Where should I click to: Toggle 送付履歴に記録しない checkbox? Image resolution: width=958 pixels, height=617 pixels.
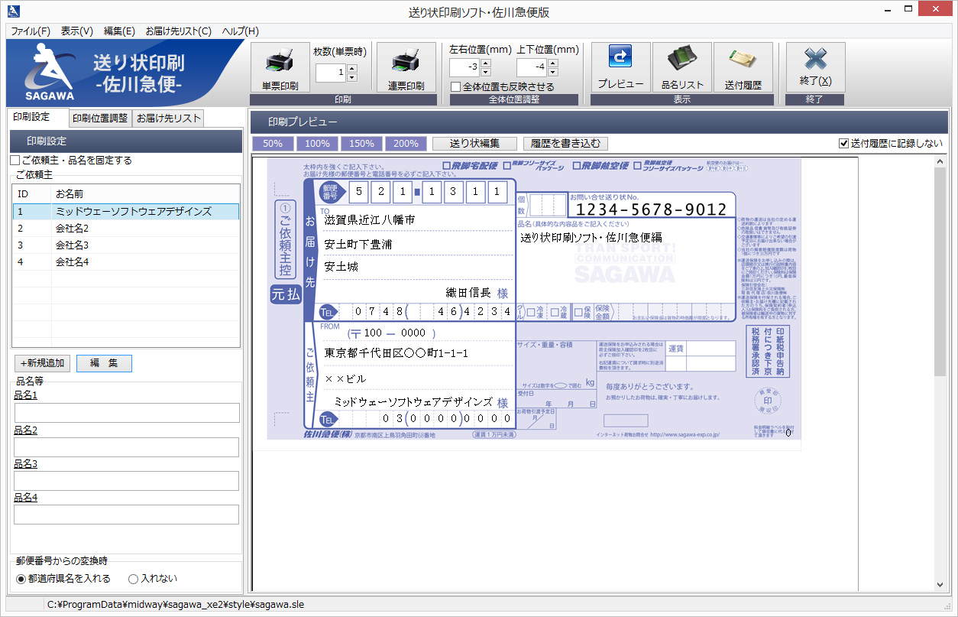(843, 143)
